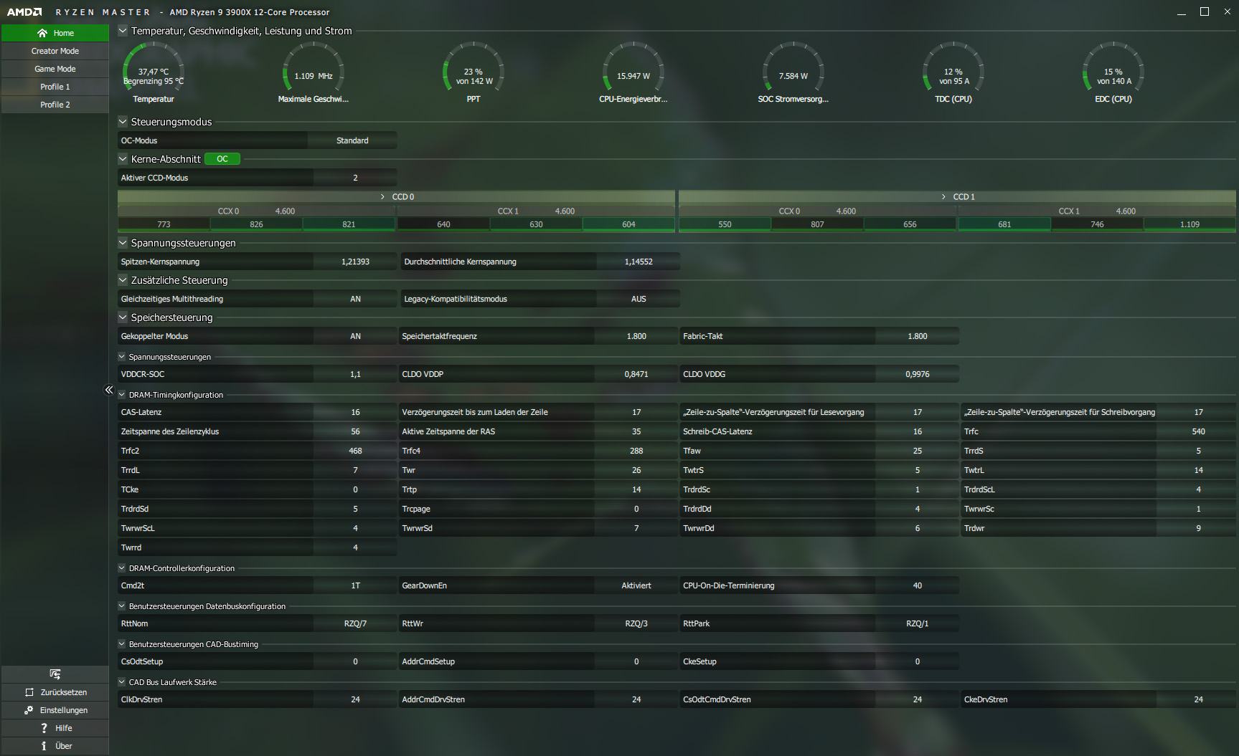Collapse the DRAM-Timingkonfiguration section

coord(122,395)
